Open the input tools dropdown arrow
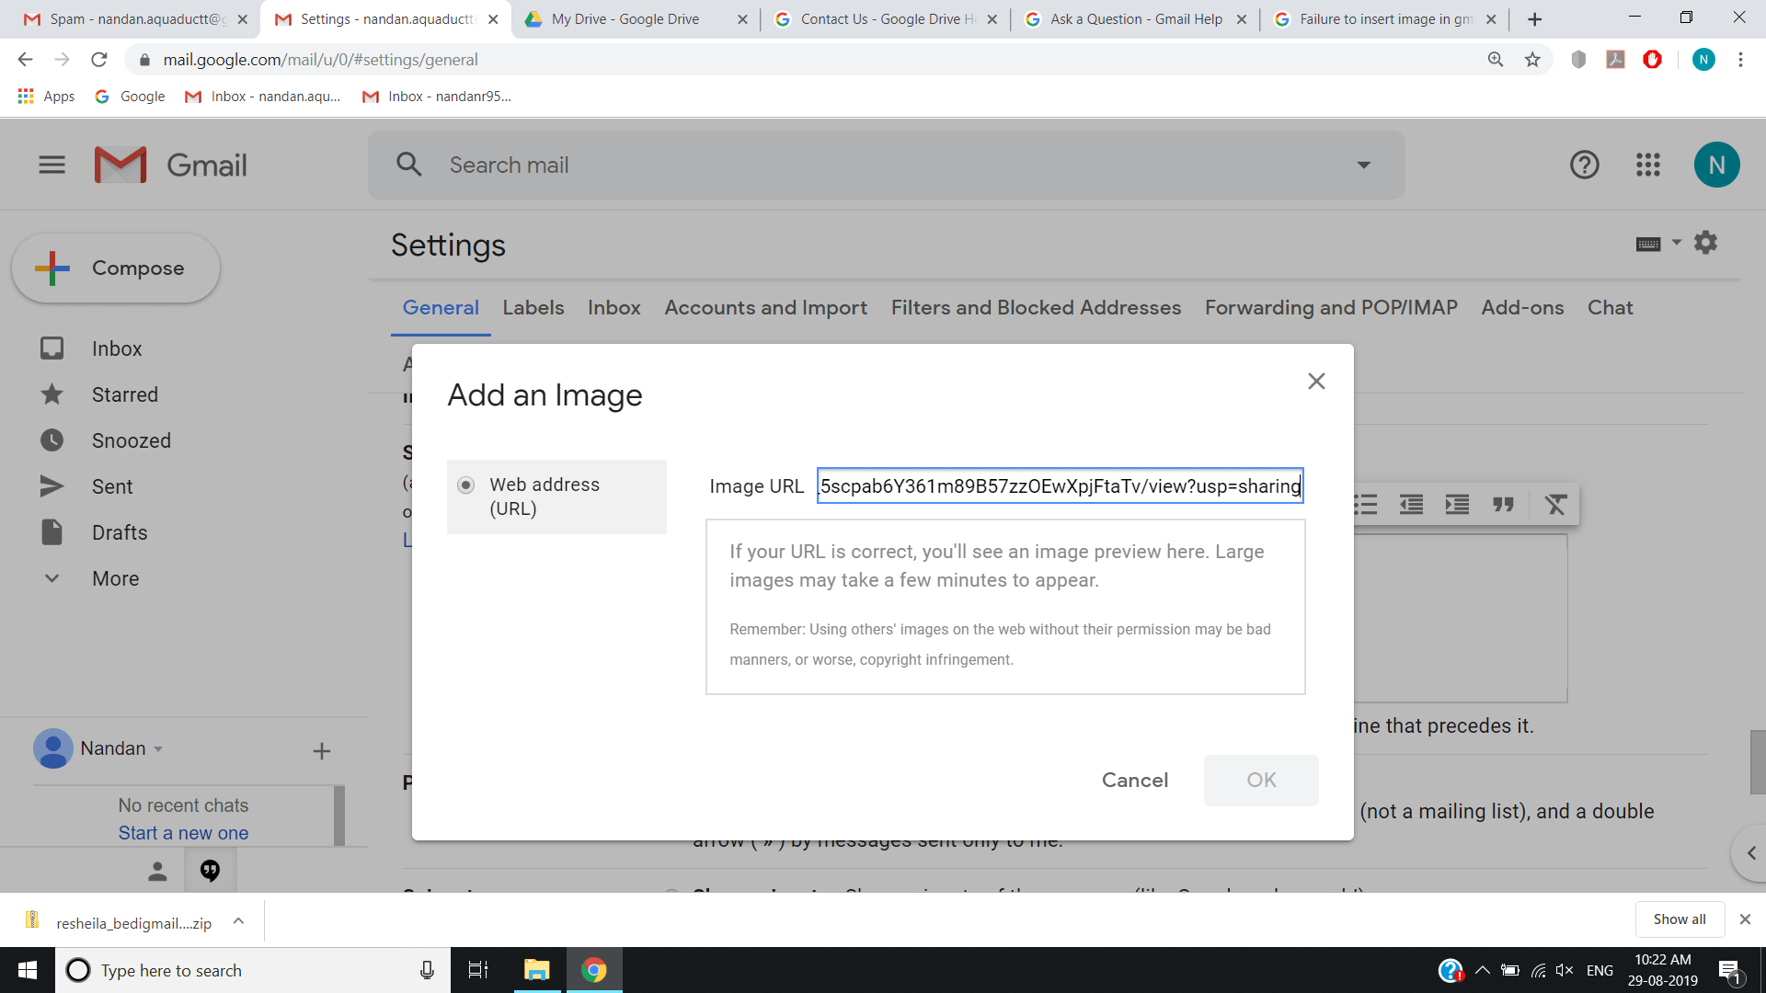Image resolution: width=1766 pixels, height=993 pixels. coord(1676,243)
